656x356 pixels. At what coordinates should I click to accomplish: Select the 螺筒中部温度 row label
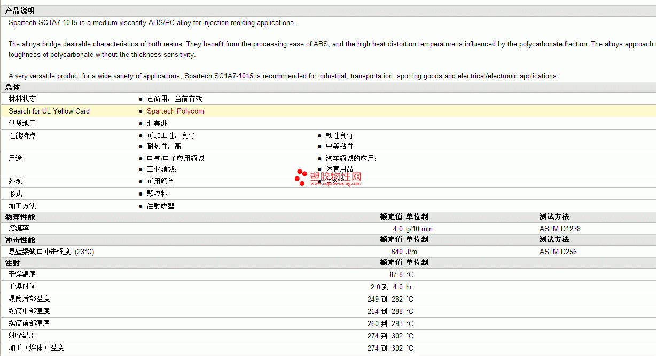coord(29,311)
